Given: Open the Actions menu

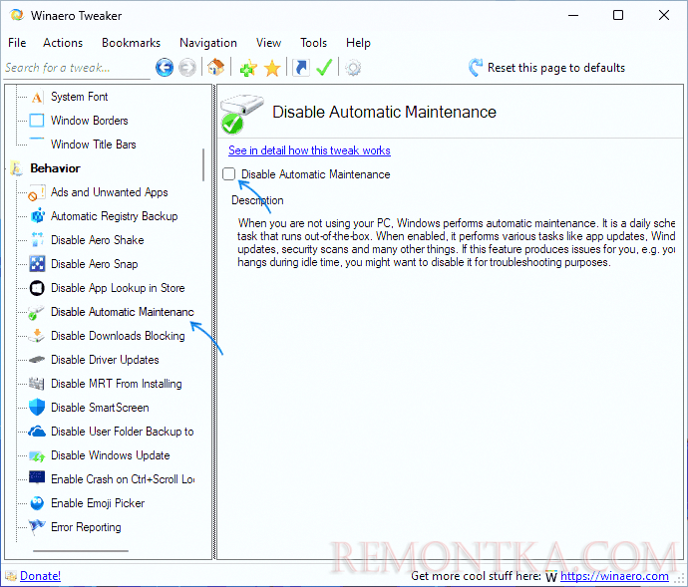Looking at the screenshot, I should pyautogui.click(x=63, y=43).
